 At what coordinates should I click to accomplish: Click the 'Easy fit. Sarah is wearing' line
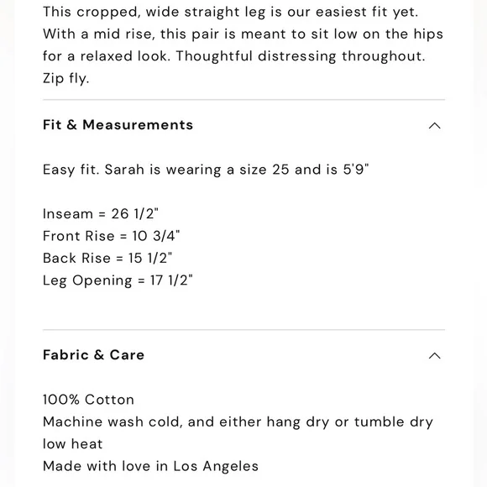[x=206, y=170]
